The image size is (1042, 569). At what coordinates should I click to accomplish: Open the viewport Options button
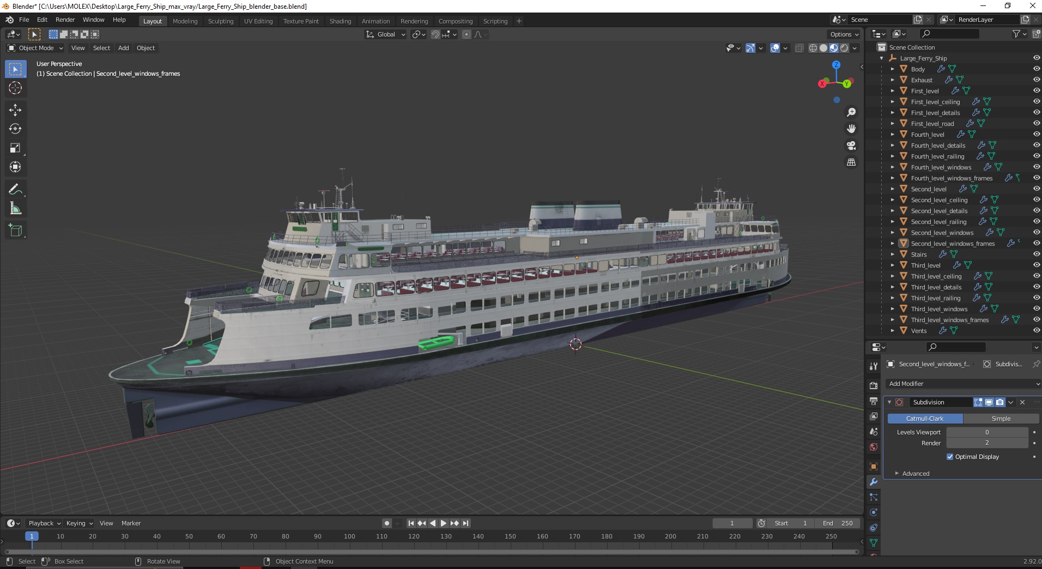click(844, 34)
